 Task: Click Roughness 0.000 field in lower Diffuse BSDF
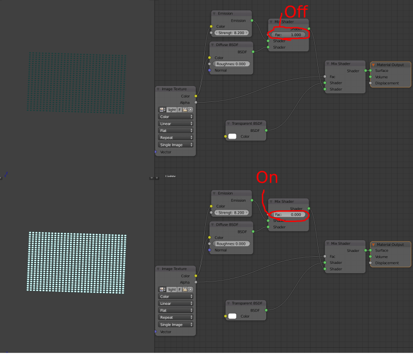tap(231, 244)
